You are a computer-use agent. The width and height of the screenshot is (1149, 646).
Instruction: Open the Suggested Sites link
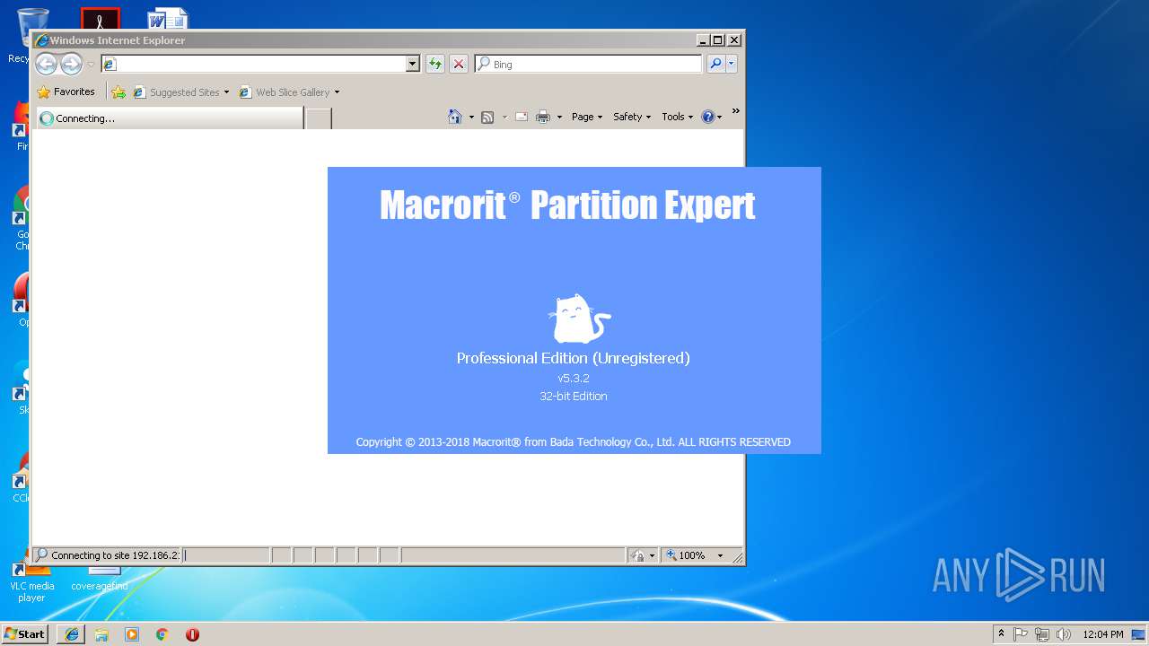pyautogui.click(x=180, y=92)
